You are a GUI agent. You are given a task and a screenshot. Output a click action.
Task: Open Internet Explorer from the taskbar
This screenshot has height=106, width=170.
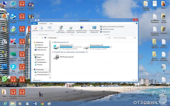click(x=5, y=104)
